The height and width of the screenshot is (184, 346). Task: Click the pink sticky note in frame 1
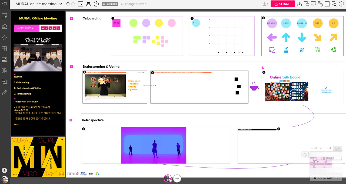click(117, 23)
